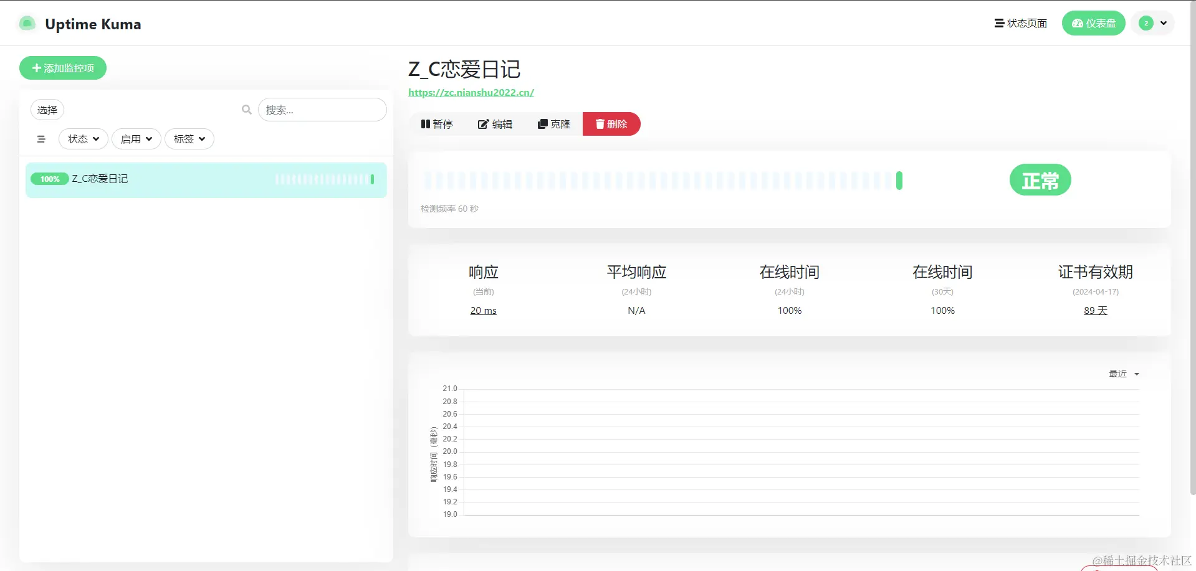Click the clone monitor icon
Image resolution: width=1196 pixels, height=571 pixels.
pyautogui.click(x=542, y=124)
